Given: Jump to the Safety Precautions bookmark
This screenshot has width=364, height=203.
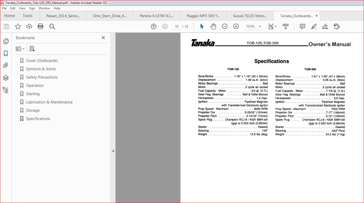Looking at the screenshot, I should (x=42, y=77).
